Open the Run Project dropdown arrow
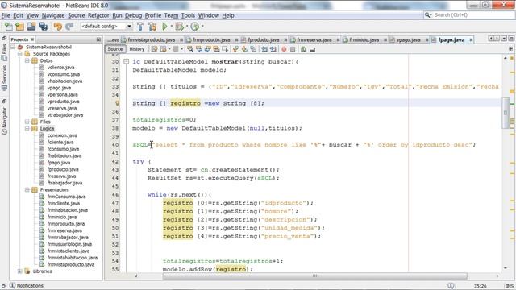The image size is (516, 290). click(x=172, y=27)
